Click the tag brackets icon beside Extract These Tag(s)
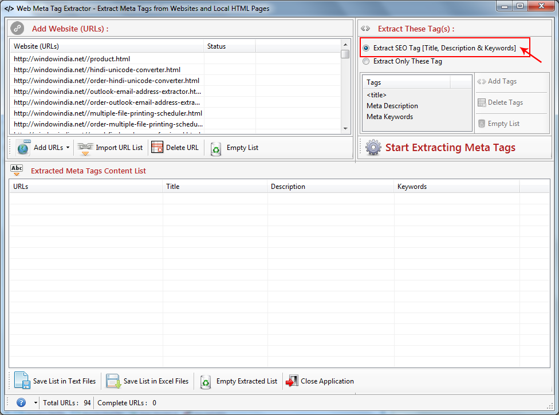 (365, 29)
